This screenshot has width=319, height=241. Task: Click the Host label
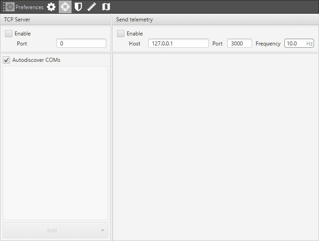135,44
